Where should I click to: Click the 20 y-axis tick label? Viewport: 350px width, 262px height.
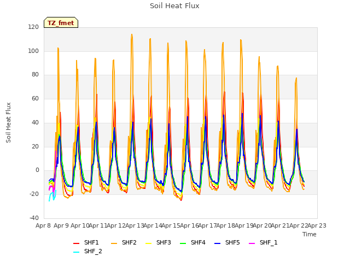coord(35,146)
